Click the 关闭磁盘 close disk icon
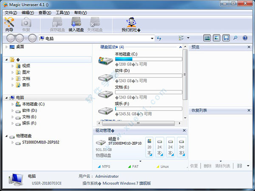The image size is (255, 191). click(x=95, y=25)
